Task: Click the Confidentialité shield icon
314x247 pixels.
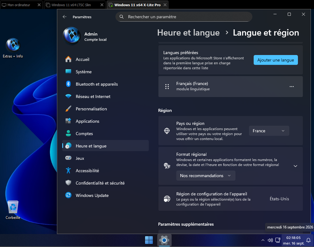Action: pyautogui.click(x=68, y=183)
